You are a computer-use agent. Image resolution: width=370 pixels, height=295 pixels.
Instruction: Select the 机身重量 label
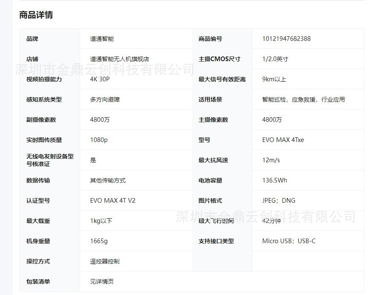(38, 241)
